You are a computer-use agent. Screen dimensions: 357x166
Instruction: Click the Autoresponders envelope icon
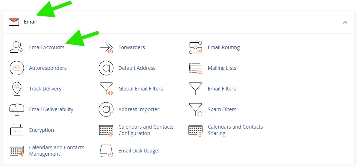click(x=16, y=68)
